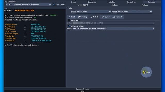Viewport: 165px width, 92px height.
Task: Select the Flash section label
Action: [x=73, y=17]
